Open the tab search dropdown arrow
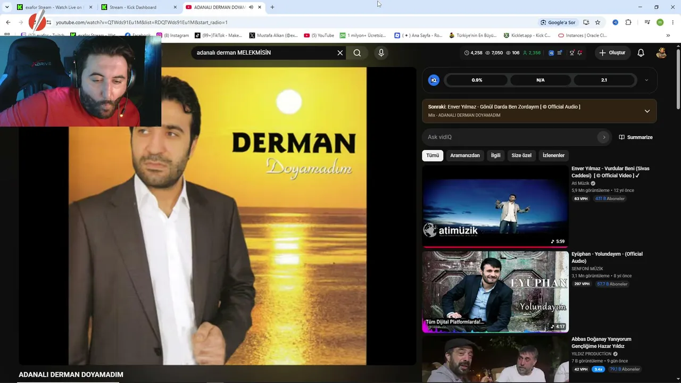The height and width of the screenshot is (383, 681). coord(7,7)
